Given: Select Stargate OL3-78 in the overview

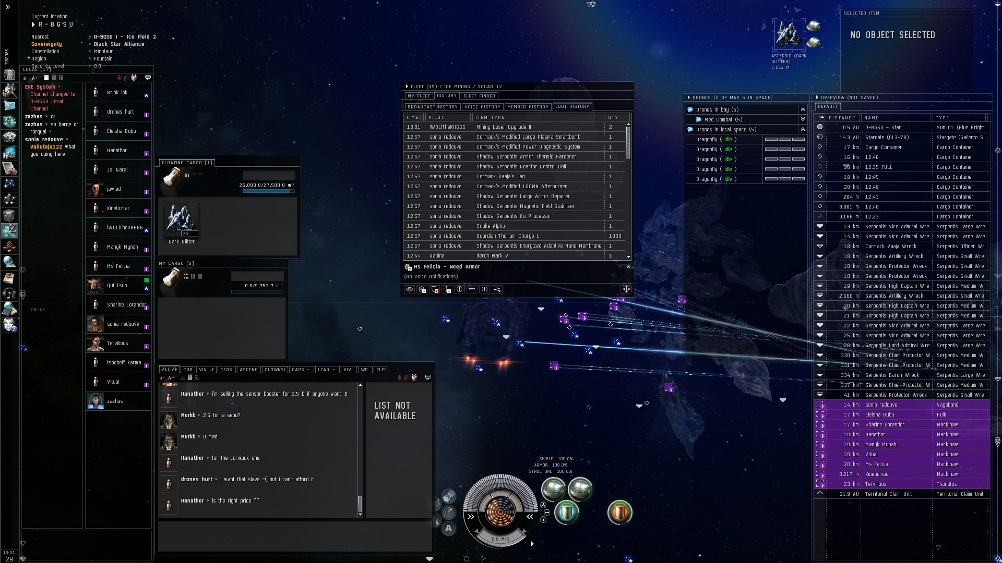Looking at the screenshot, I should coord(887,137).
